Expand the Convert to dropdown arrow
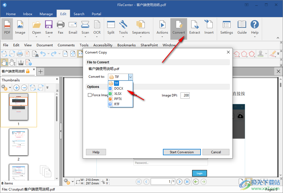 point(131,77)
